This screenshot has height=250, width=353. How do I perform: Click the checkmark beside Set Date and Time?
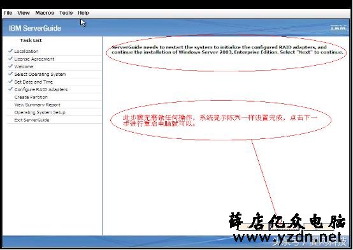click(10, 82)
